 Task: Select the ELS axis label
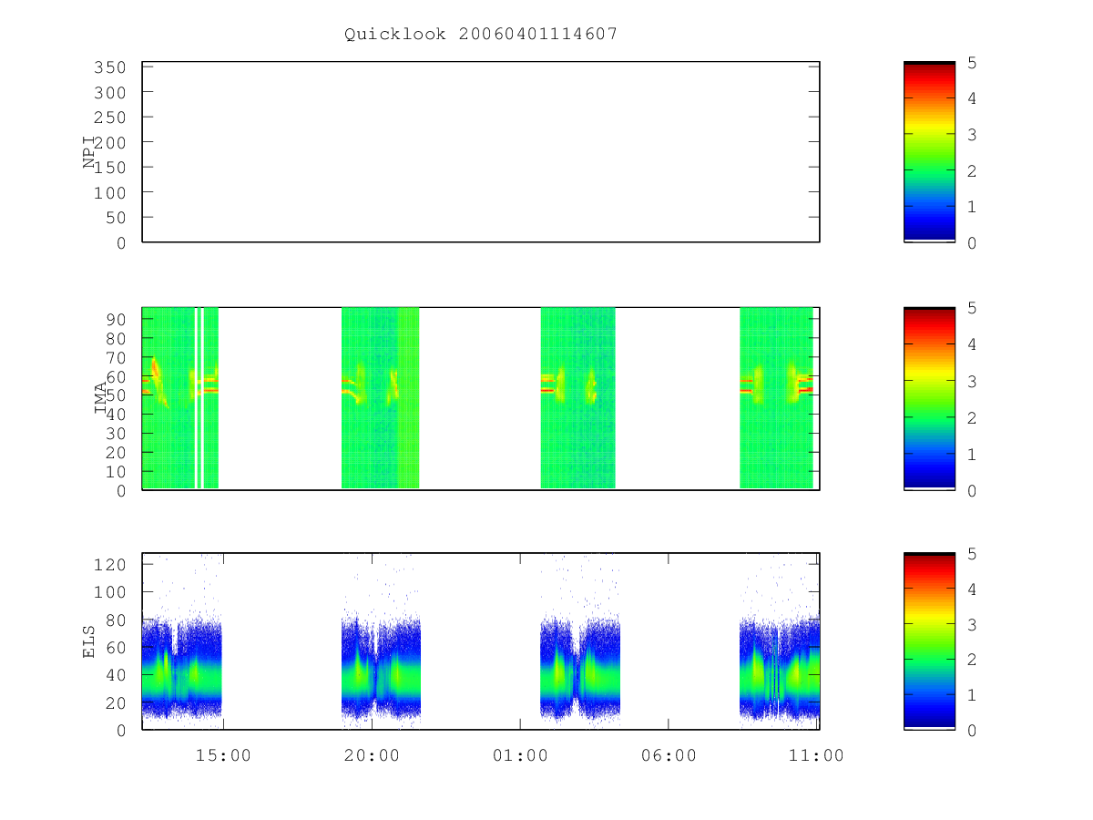pos(89,641)
